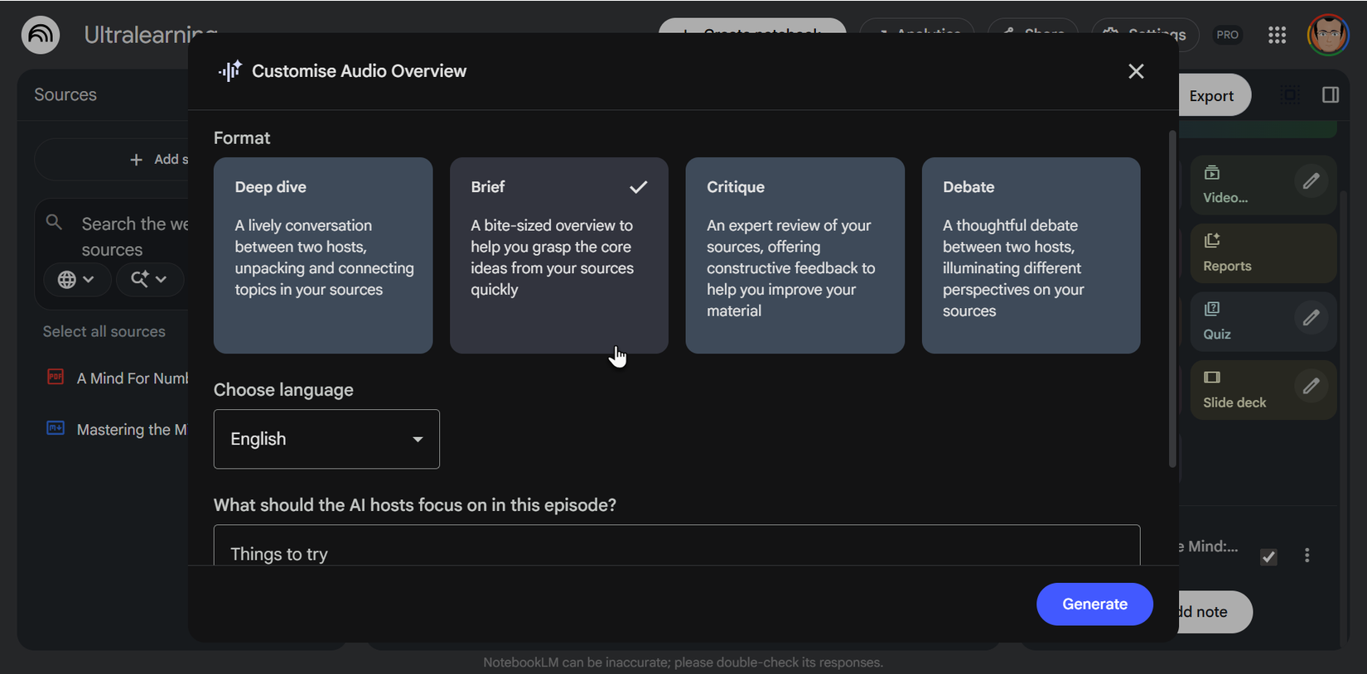
Task: Toggle the checkbox beside the Mind note
Action: [x=1268, y=556]
